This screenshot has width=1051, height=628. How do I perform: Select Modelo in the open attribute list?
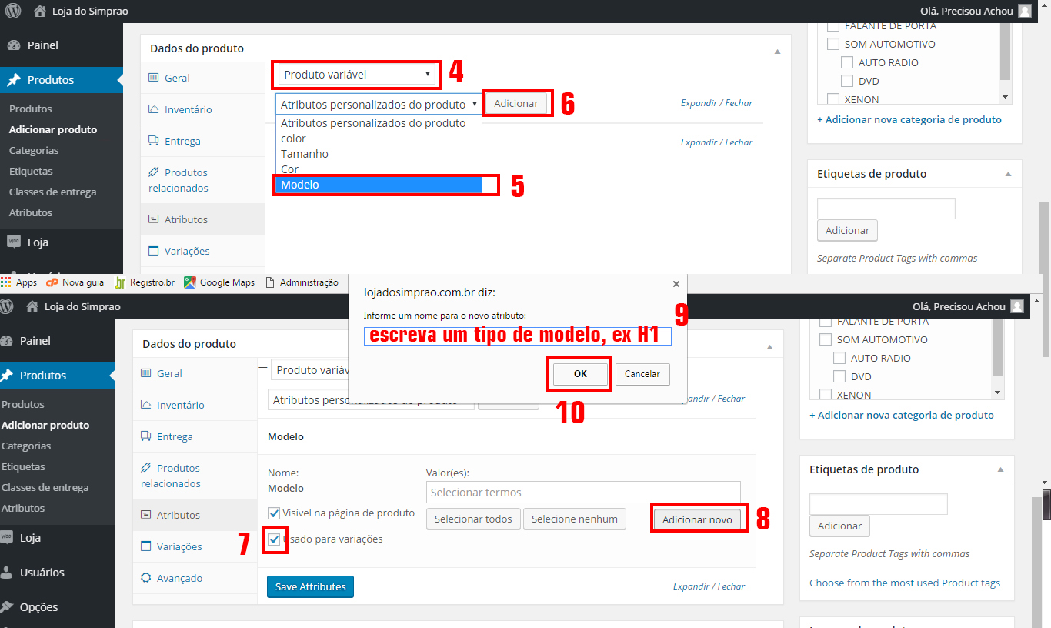pos(377,185)
